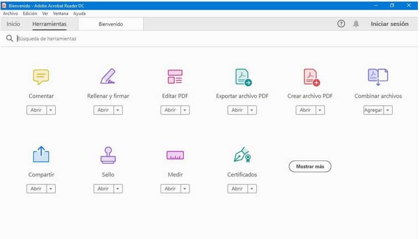
Task: Open the Ver menu
Action: click(x=45, y=13)
